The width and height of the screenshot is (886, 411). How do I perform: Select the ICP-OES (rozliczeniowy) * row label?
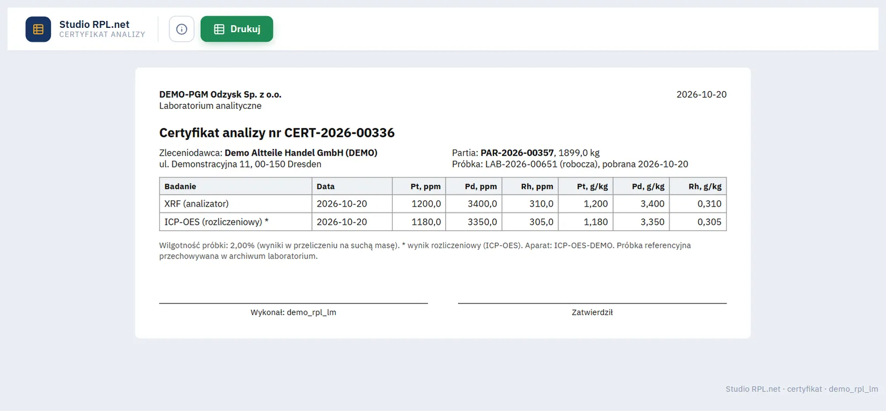click(216, 222)
